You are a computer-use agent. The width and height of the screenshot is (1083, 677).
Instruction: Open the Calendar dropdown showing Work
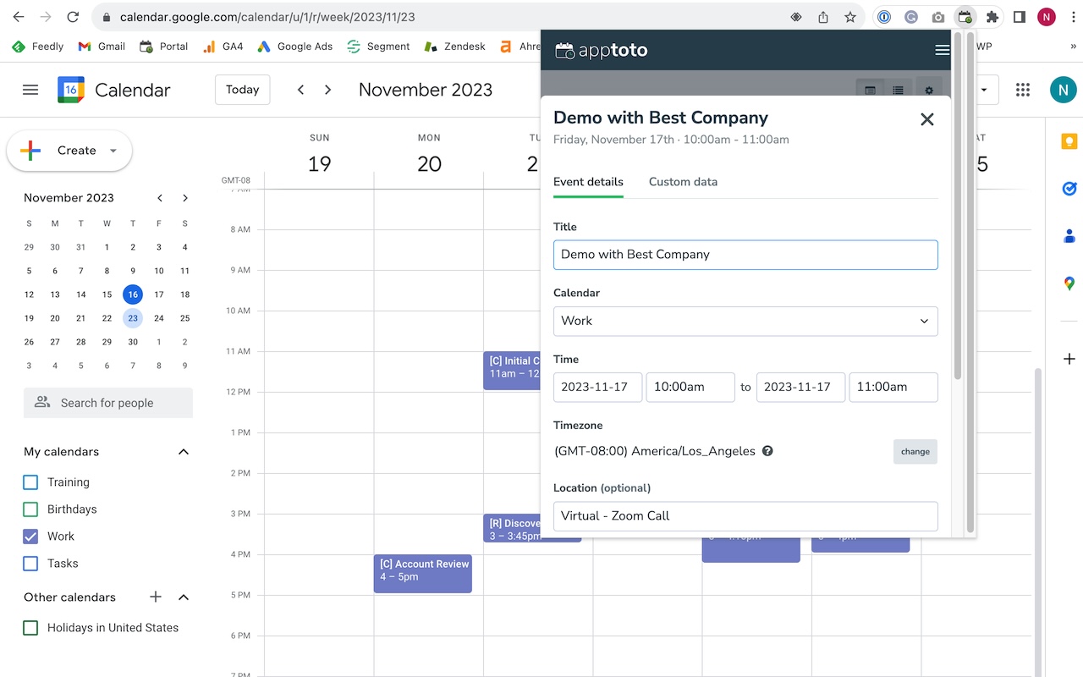tap(745, 321)
